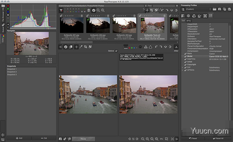Open the trash bin in file browser

click(89, 10)
